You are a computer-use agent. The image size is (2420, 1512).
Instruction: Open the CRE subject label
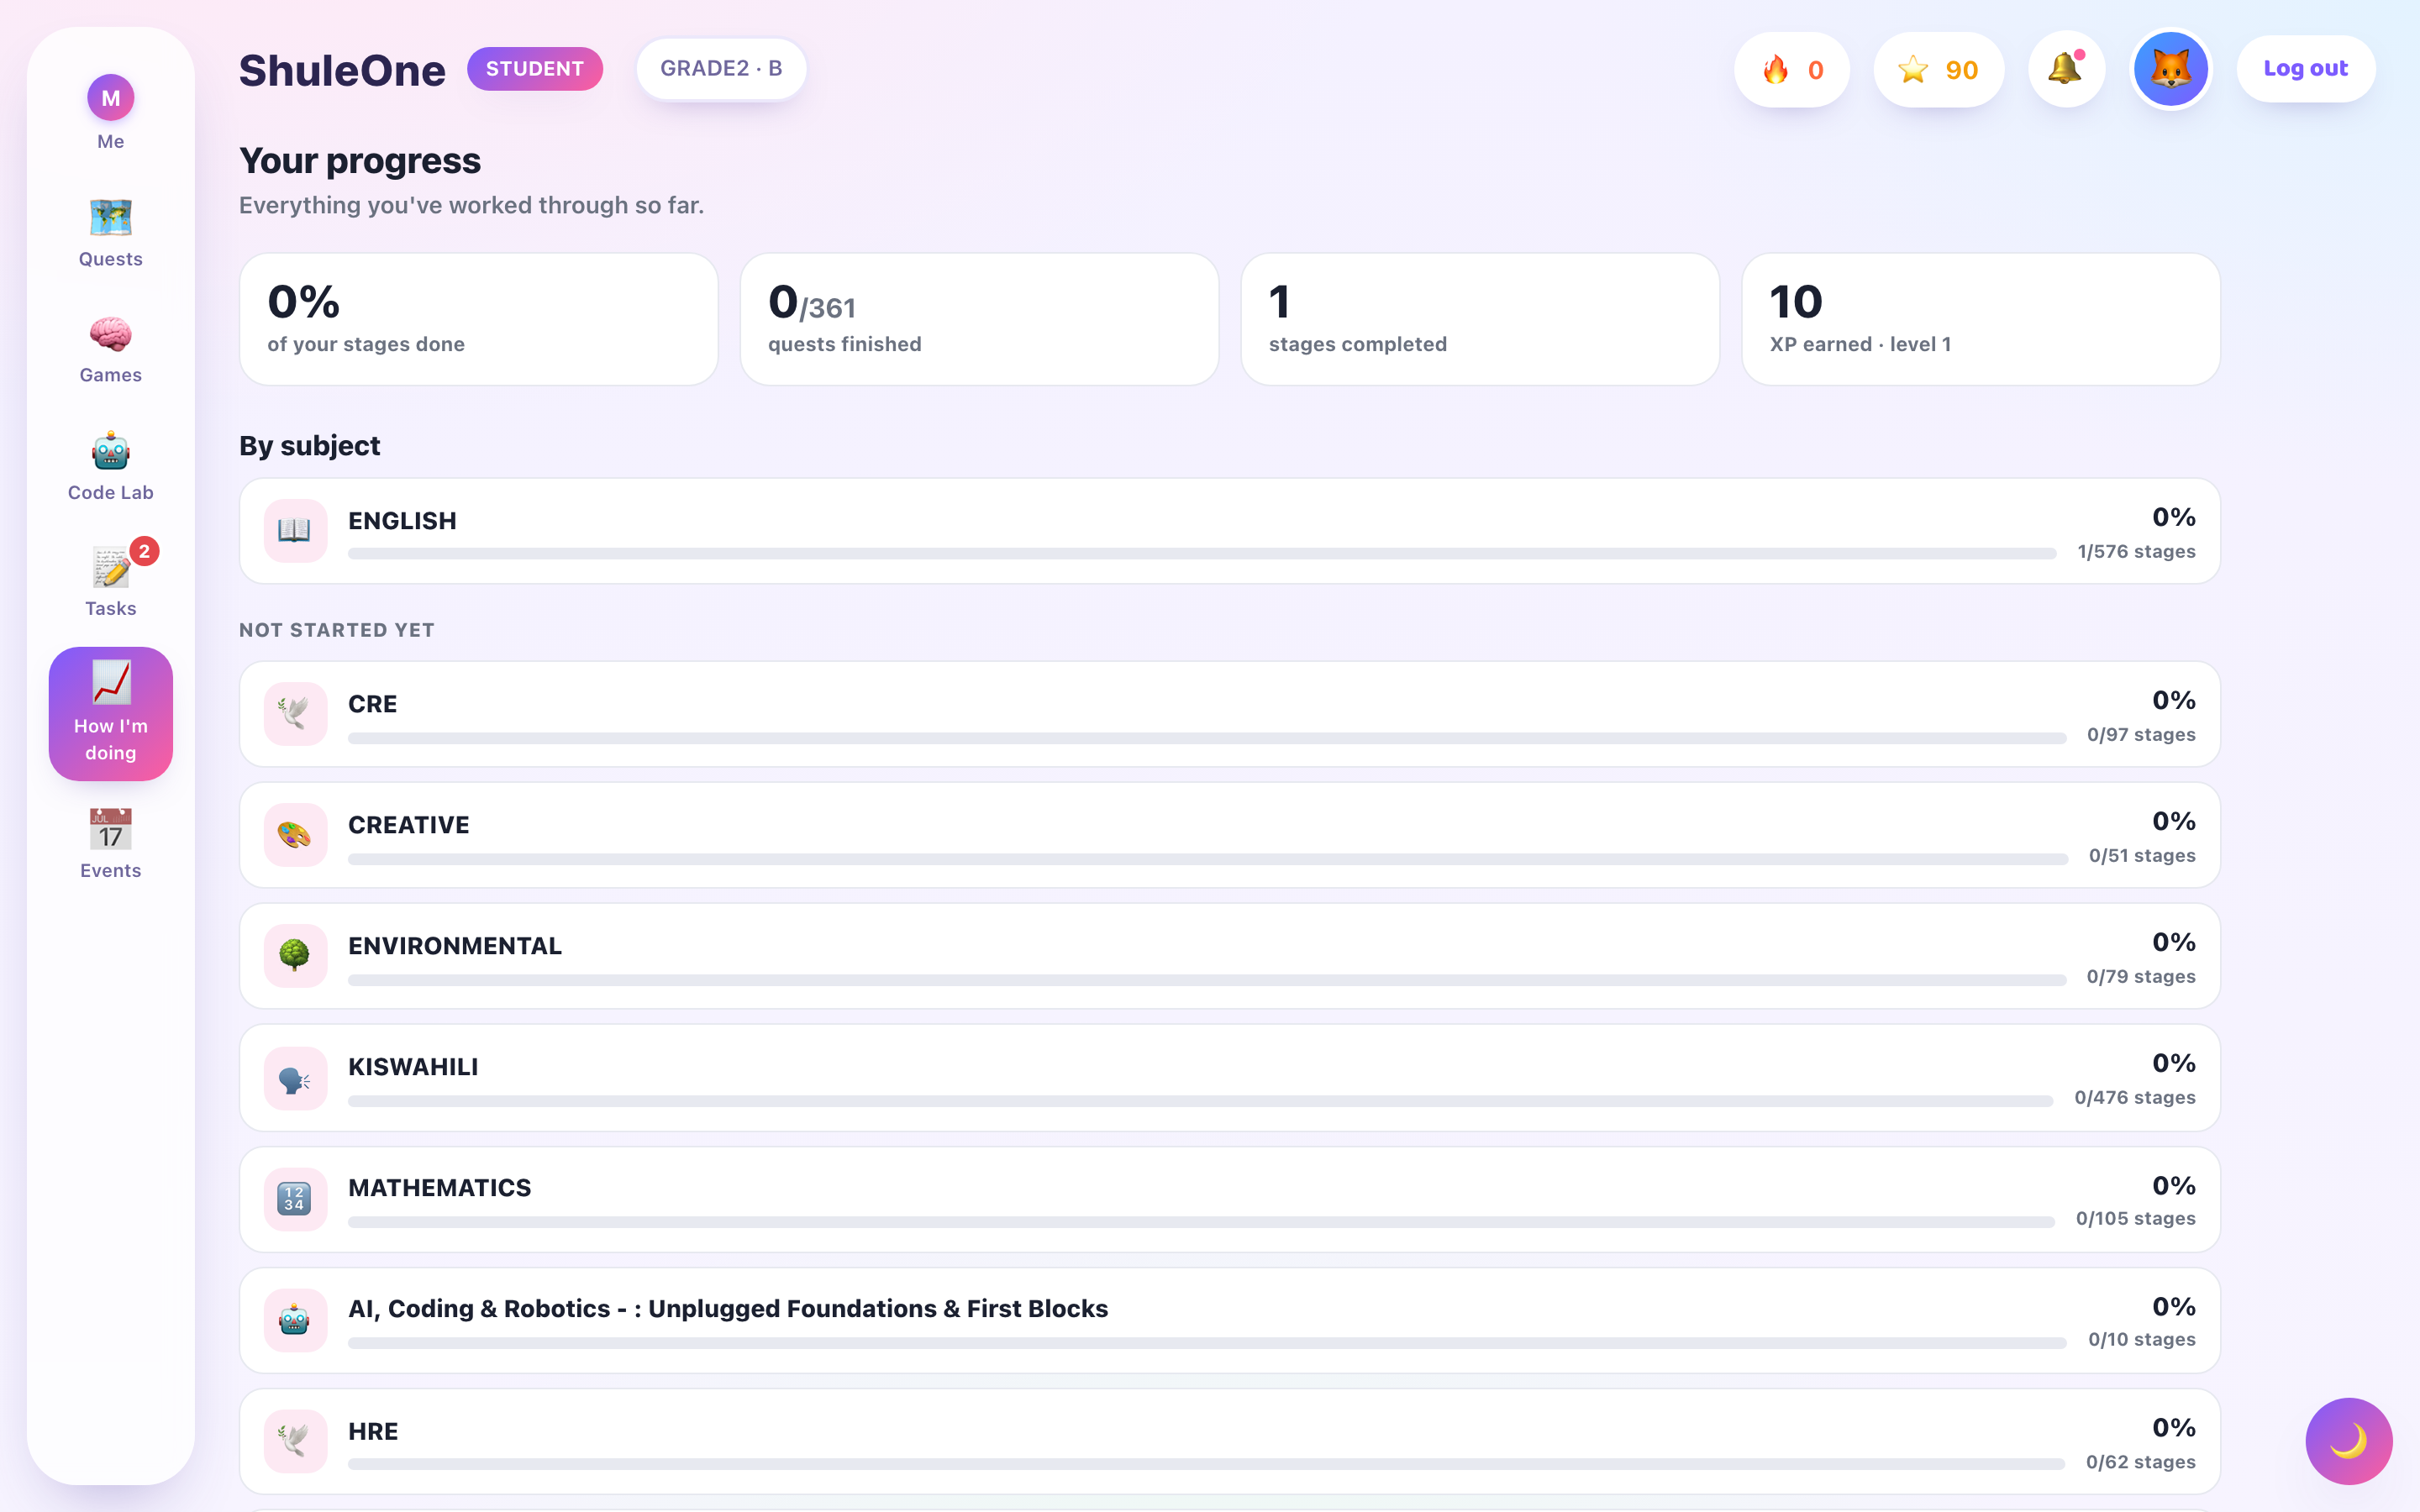point(372,704)
